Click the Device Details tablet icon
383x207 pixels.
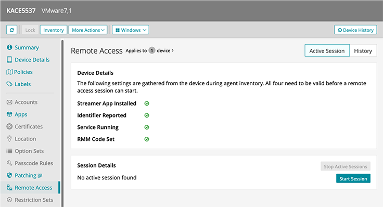(9, 60)
